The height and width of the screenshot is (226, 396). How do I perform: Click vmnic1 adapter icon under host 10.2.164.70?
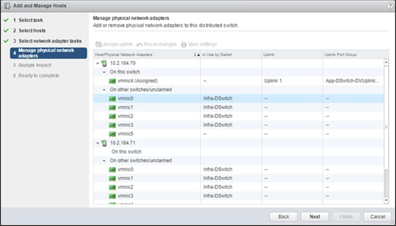(112, 107)
